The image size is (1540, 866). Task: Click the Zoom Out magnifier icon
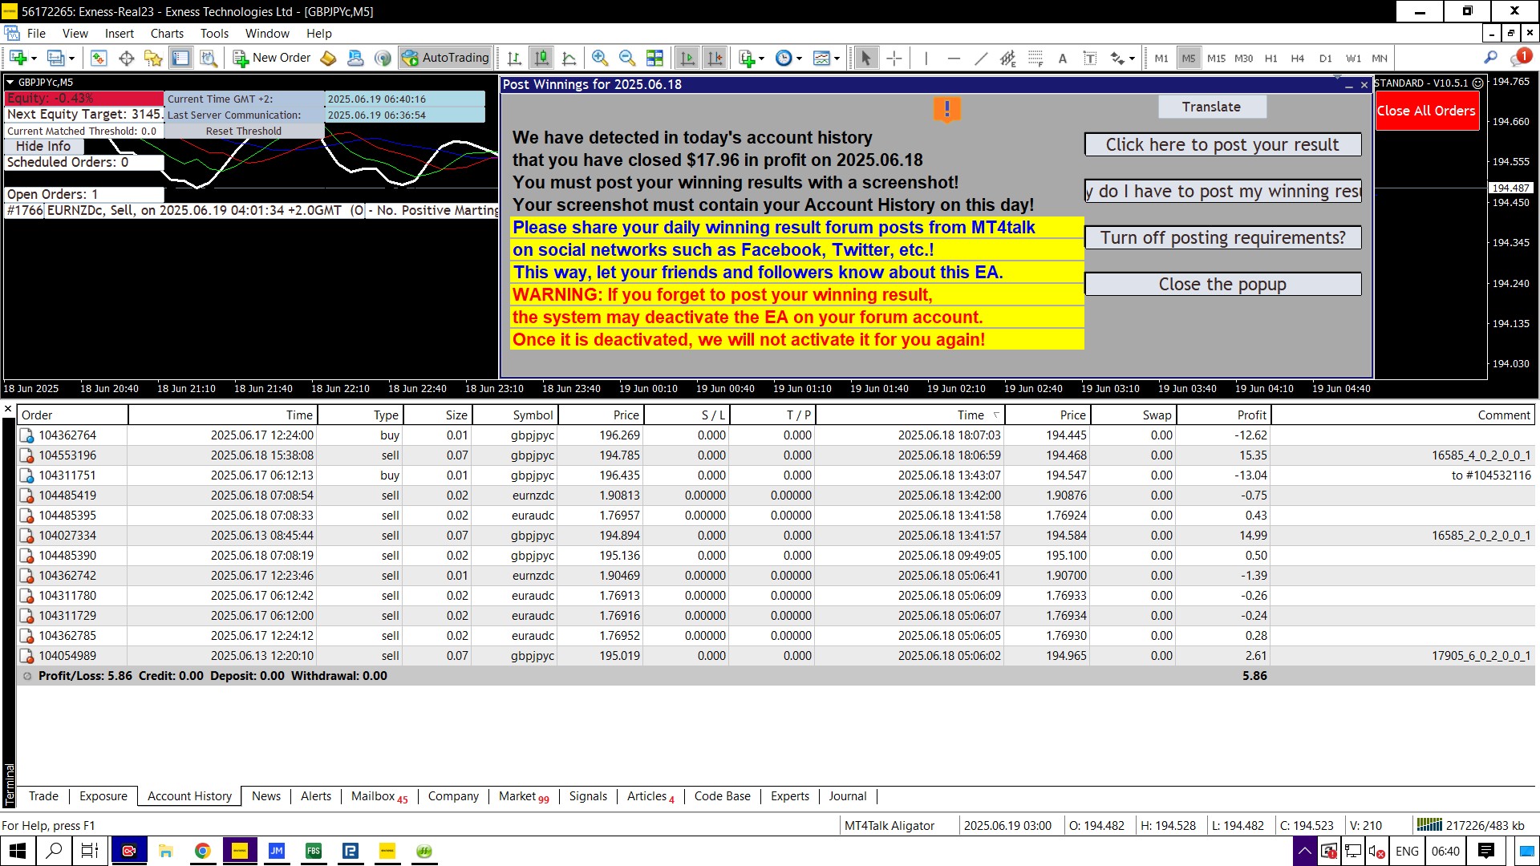tap(627, 58)
